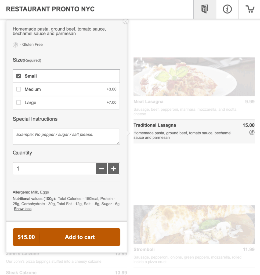This screenshot has height=275, width=260.
Task: Toggle the Small size checkbox
Action: click(19, 76)
